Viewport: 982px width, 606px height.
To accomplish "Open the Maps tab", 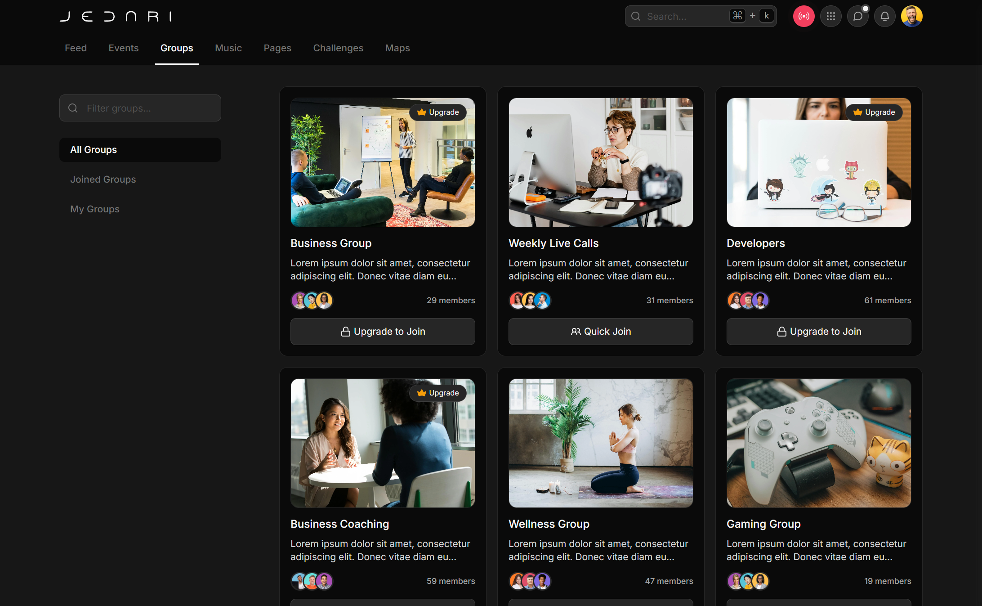I will 397,48.
